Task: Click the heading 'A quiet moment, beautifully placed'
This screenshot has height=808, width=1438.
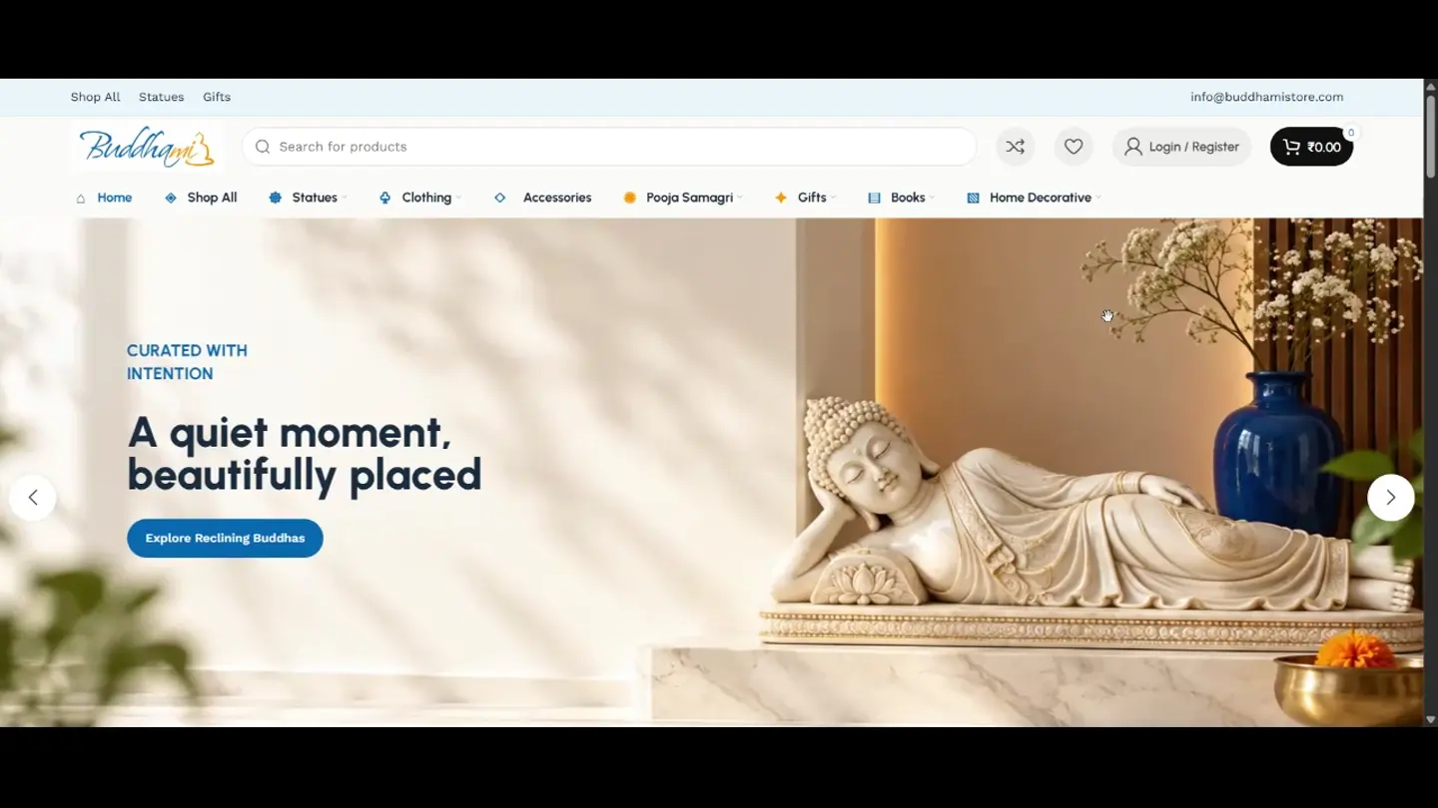Action: click(305, 454)
